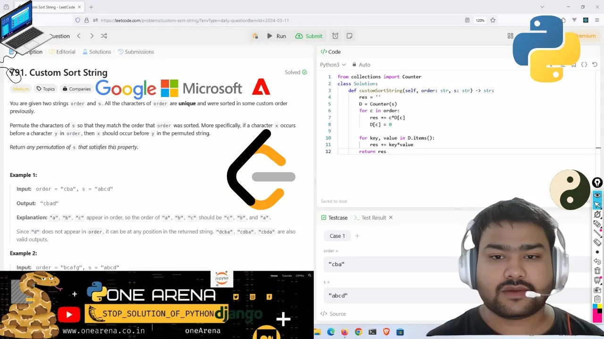Close the Test Result tab
604x339 pixels.
(x=391, y=218)
